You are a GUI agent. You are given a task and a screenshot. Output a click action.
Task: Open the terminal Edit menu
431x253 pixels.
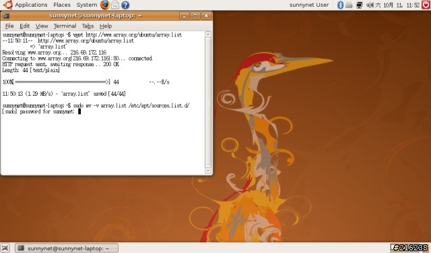(24, 26)
